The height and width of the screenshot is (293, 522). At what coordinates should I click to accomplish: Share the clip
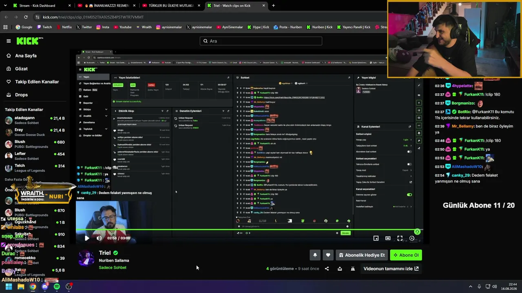[x=327, y=269]
